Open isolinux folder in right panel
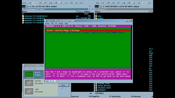The image size is (175, 98). 99,18
